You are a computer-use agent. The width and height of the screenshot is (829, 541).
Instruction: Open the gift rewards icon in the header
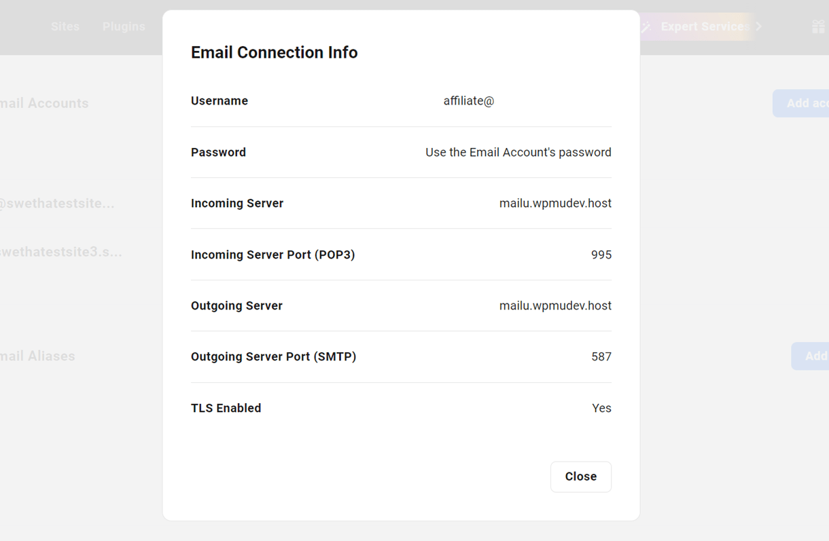tap(818, 26)
